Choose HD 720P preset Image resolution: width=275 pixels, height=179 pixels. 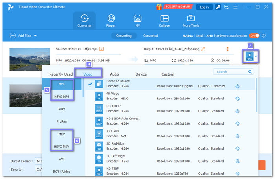[170, 171]
